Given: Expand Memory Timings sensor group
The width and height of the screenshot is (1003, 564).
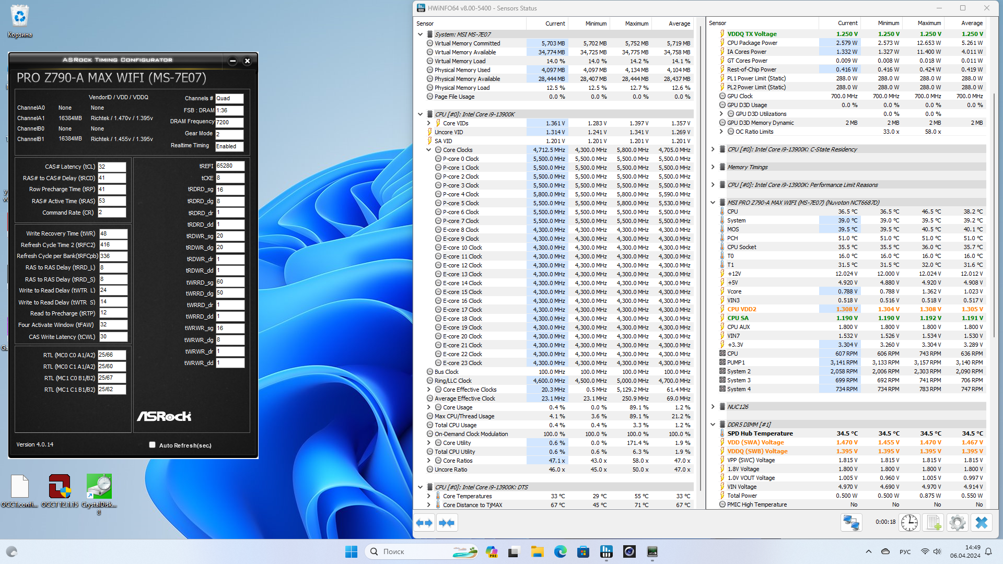Looking at the screenshot, I should [x=713, y=167].
